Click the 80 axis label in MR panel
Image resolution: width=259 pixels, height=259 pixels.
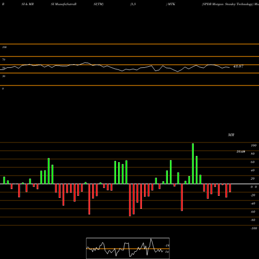[x=253, y=154]
